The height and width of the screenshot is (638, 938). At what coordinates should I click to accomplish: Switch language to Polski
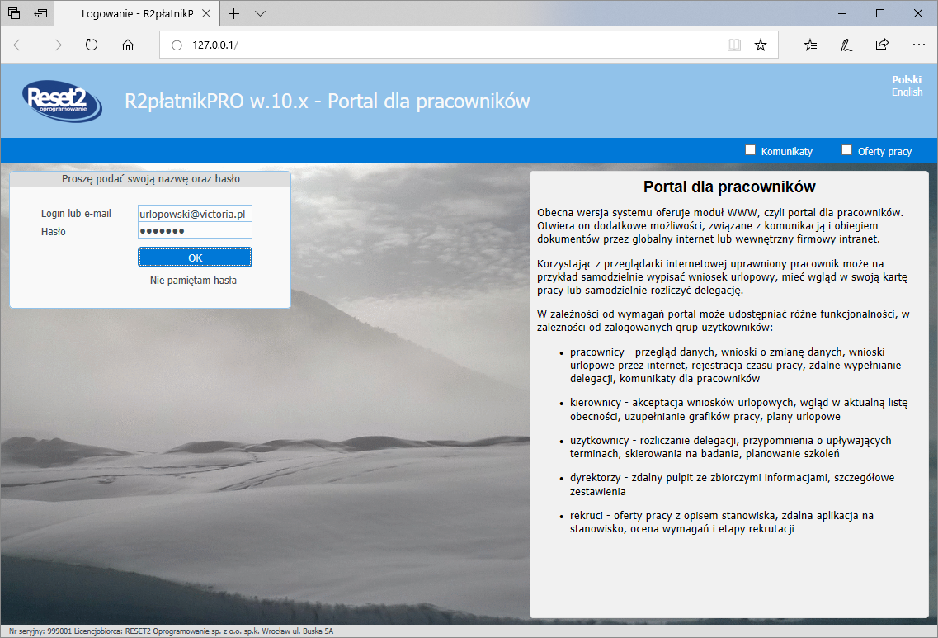(907, 79)
